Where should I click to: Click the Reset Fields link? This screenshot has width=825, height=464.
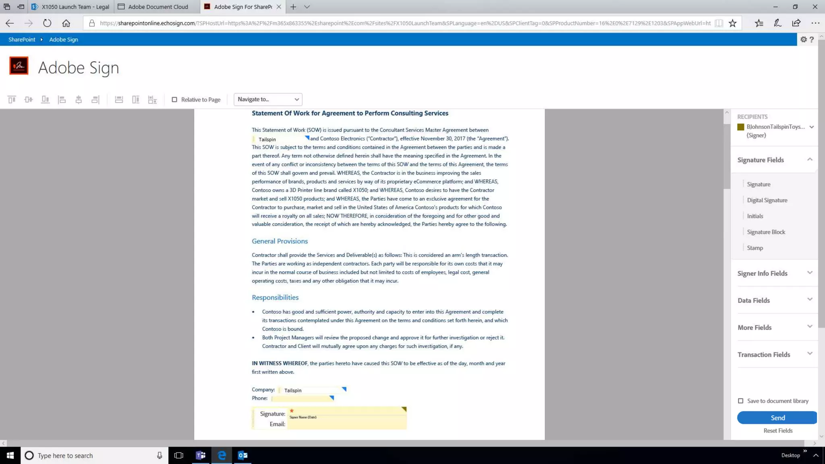[x=777, y=431]
